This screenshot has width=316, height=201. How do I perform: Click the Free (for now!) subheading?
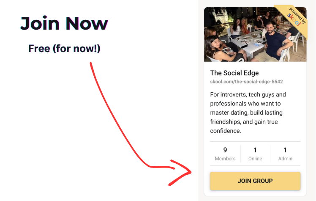[64, 48]
